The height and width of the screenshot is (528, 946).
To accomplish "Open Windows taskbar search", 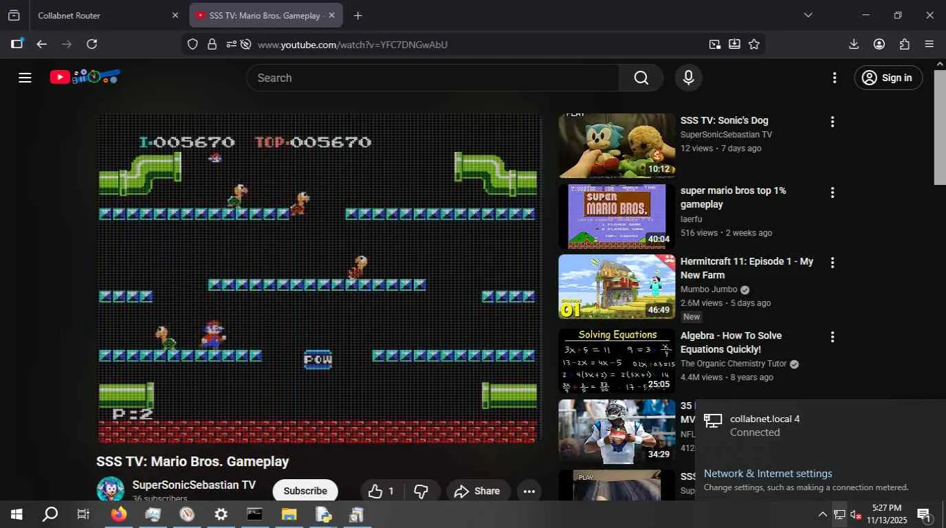I will 50,514.
